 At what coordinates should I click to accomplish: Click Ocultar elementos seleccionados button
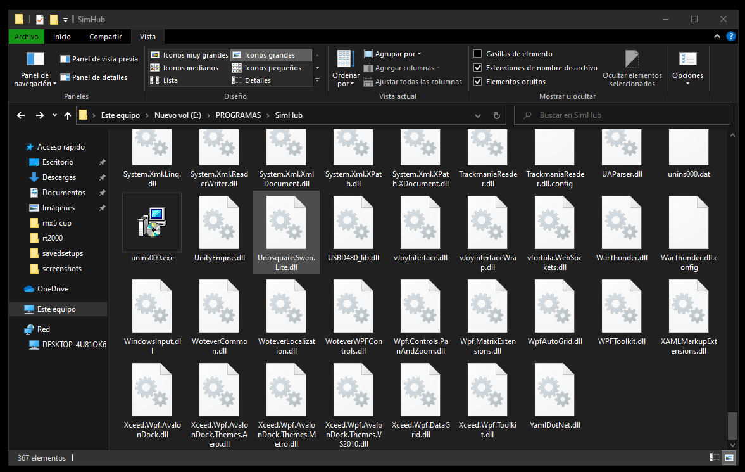coord(632,70)
